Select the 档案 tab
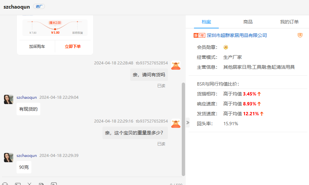The height and width of the screenshot is (185, 309). (206, 22)
